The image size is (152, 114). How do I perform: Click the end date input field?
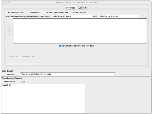tap(118, 16)
